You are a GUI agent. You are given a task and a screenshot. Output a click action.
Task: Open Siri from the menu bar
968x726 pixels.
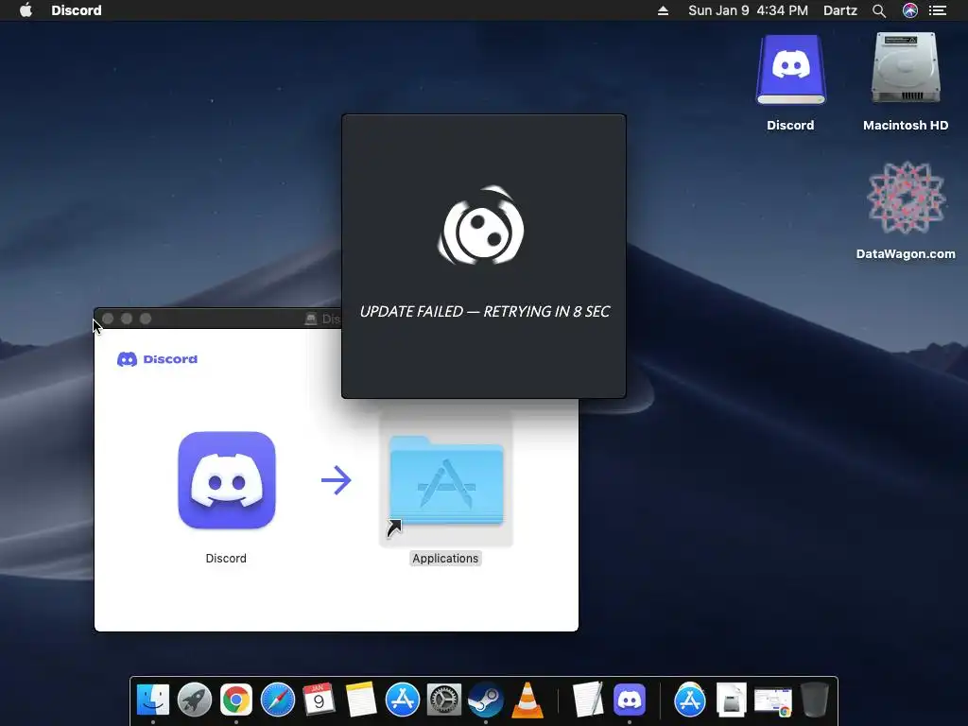[910, 10]
